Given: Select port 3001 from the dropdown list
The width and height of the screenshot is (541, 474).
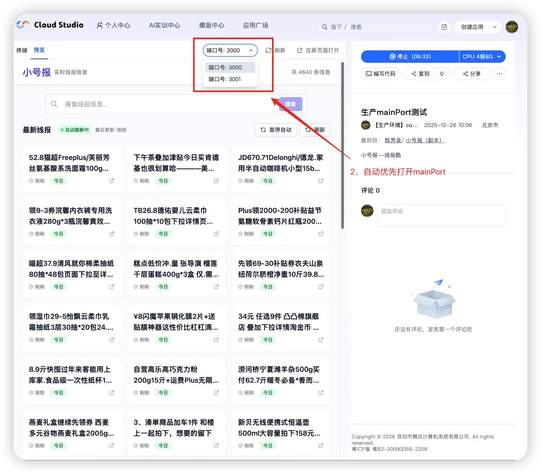Looking at the screenshot, I should click(225, 79).
